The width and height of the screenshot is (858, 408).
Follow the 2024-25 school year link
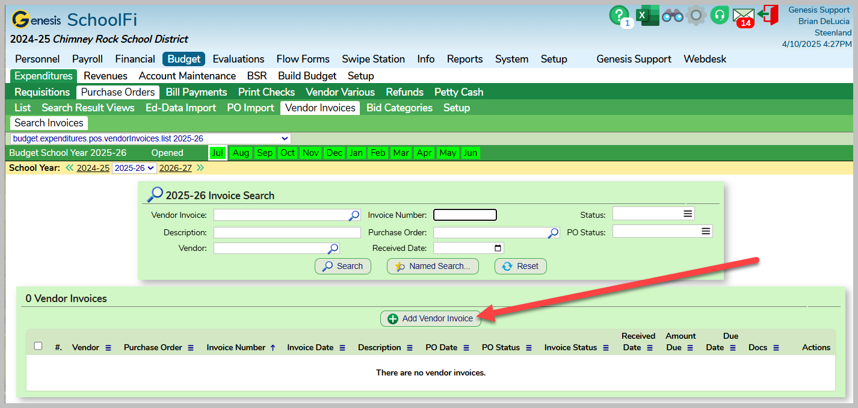[x=93, y=168]
